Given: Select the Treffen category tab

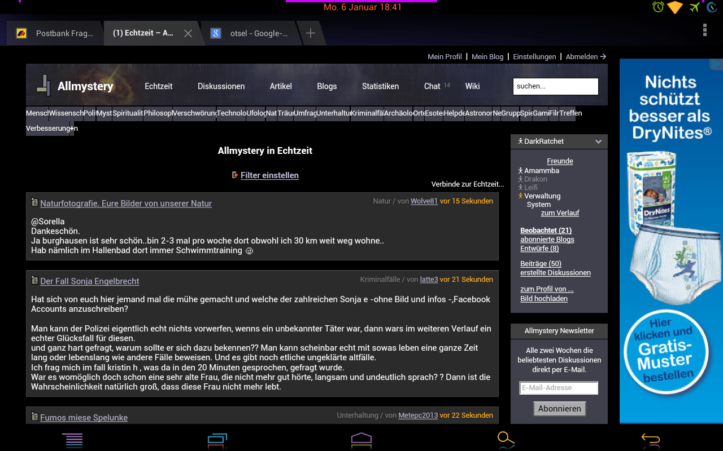Looking at the screenshot, I should (x=570, y=113).
